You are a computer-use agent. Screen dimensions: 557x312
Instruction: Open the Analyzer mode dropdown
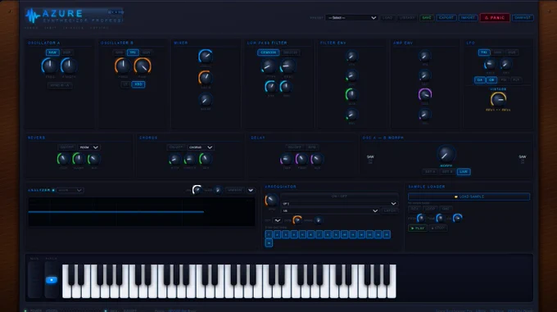[70, 190]
